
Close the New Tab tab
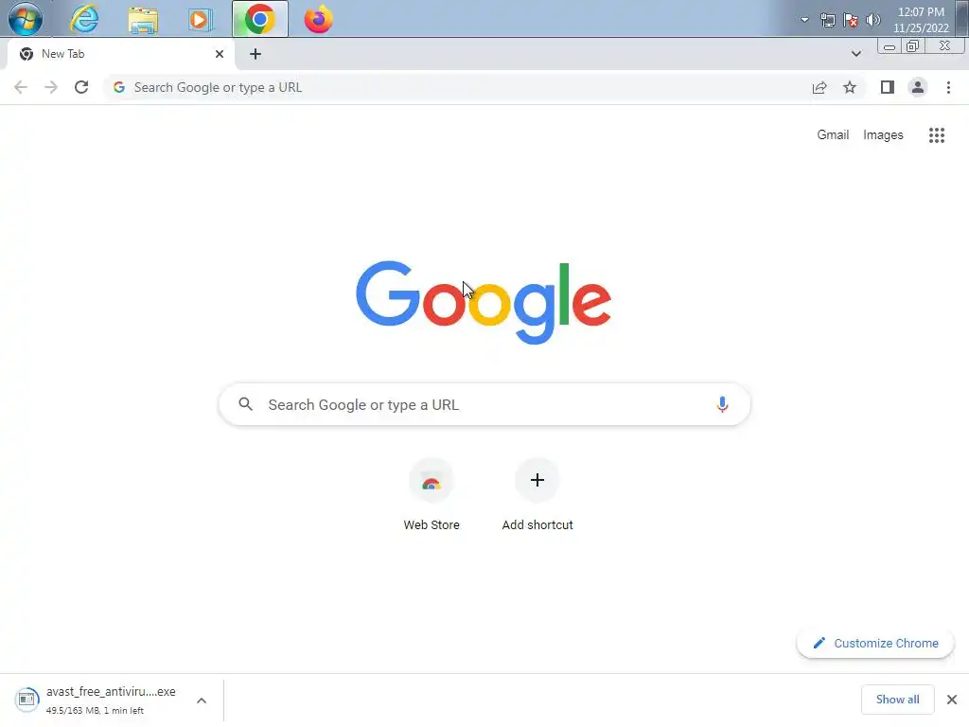pyautogui.click(x=220, y=54)
